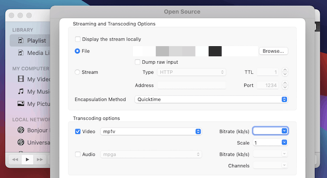The width and height of the screenshot is (327, 178).
Task: Select Media Library in the sidebar
Action: tap(30, 53)
